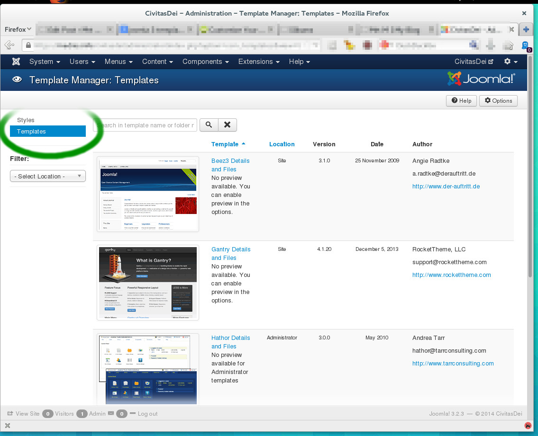538x436 pixels.
Task: Open the Users menu
Action: pyautogui.click(x=82, y=62)
